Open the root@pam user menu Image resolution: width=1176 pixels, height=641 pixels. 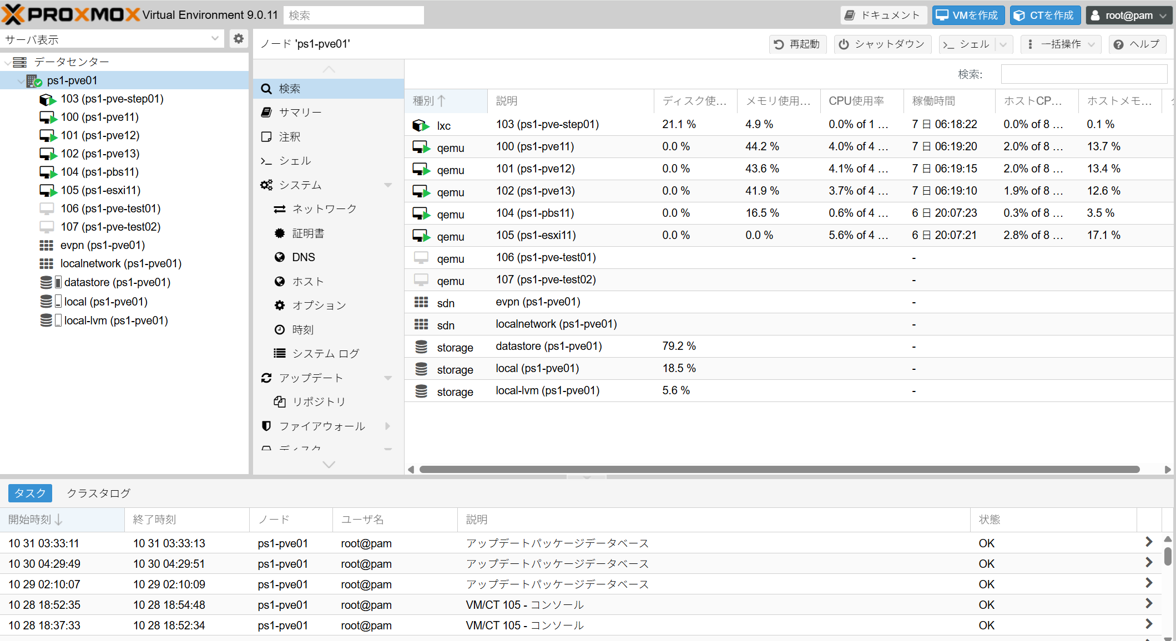point(1129,16)
